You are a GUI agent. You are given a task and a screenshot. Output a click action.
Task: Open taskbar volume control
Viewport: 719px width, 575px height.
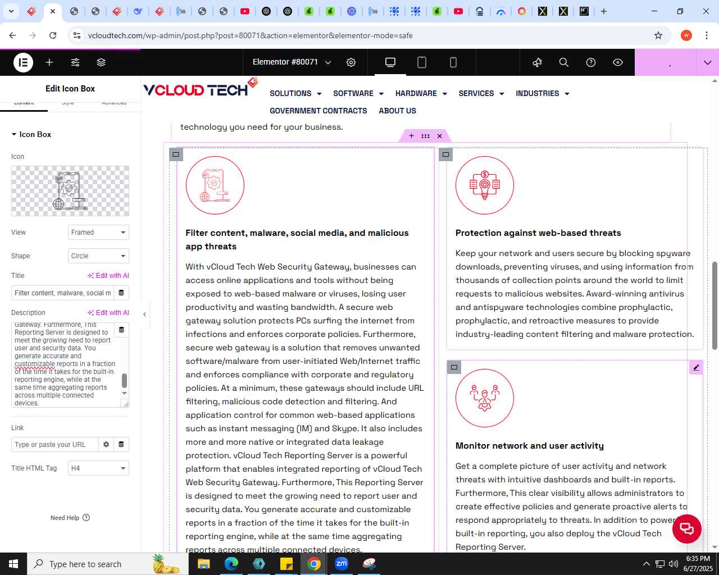pos(674,564)
